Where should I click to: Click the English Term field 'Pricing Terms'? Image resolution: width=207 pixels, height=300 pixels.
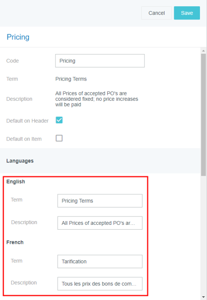pos(100,201)
